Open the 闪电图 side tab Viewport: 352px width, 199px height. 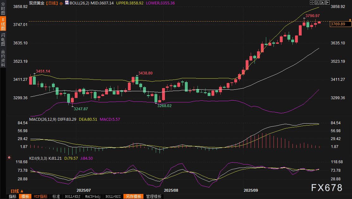(3, 39)
